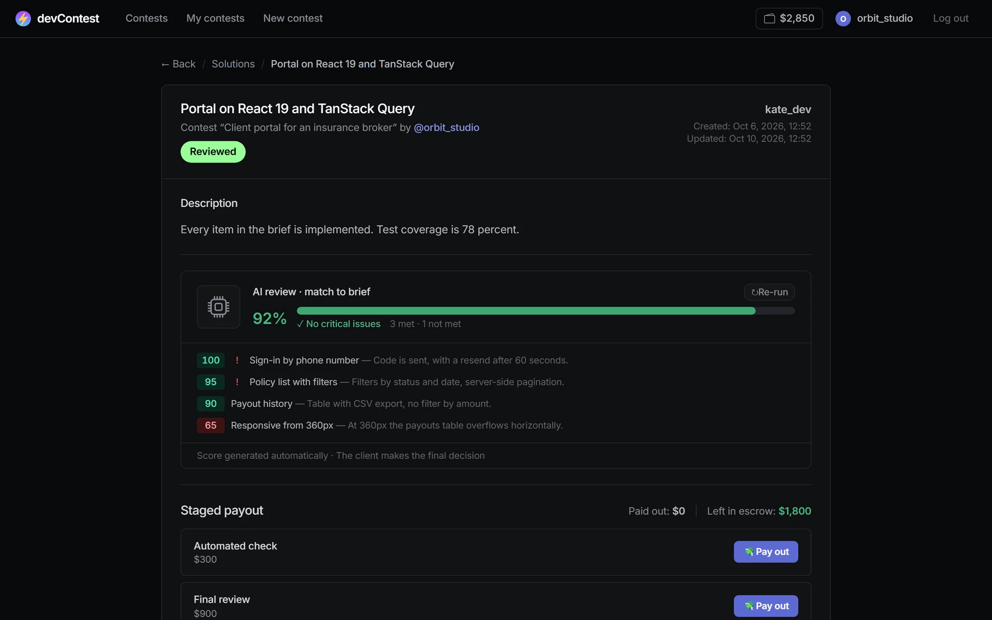Click the wallet icon beside $2,850
This screenshot has height=620, width=992.
[769, 18]
